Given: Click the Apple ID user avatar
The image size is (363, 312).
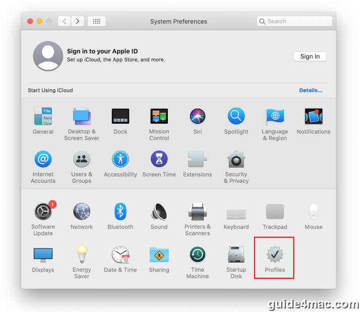Looking at the screenshot, I should (48, 56).
